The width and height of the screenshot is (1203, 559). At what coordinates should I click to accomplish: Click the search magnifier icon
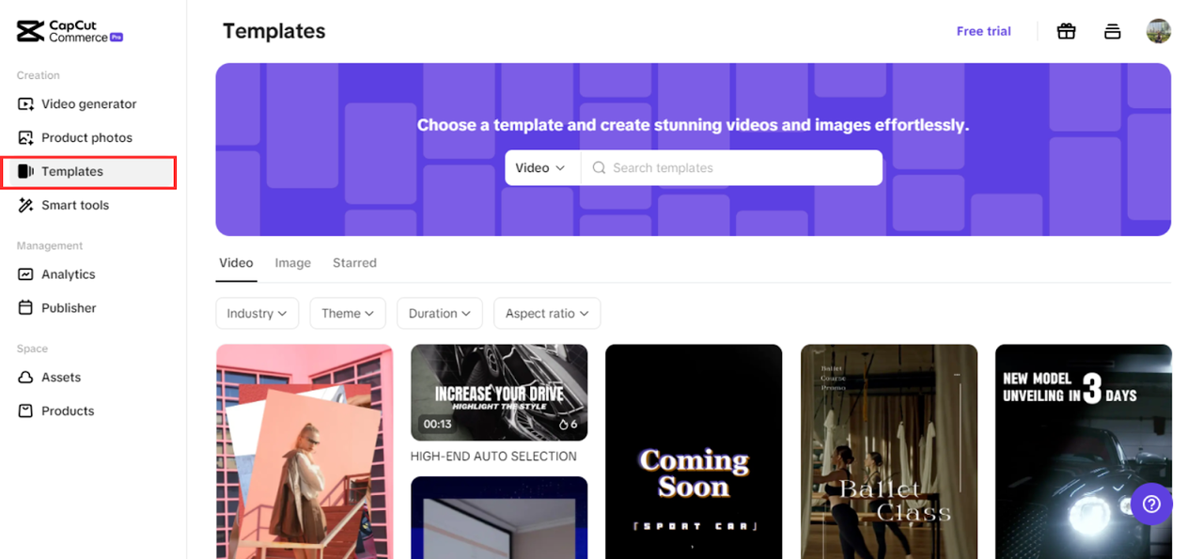[599, 168]
